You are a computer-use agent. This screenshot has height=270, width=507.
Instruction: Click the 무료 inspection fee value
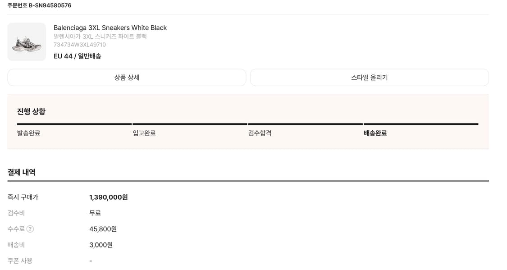(x=95, y=213)
